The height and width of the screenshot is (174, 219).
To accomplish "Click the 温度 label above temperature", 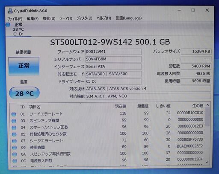I will 24,82.
